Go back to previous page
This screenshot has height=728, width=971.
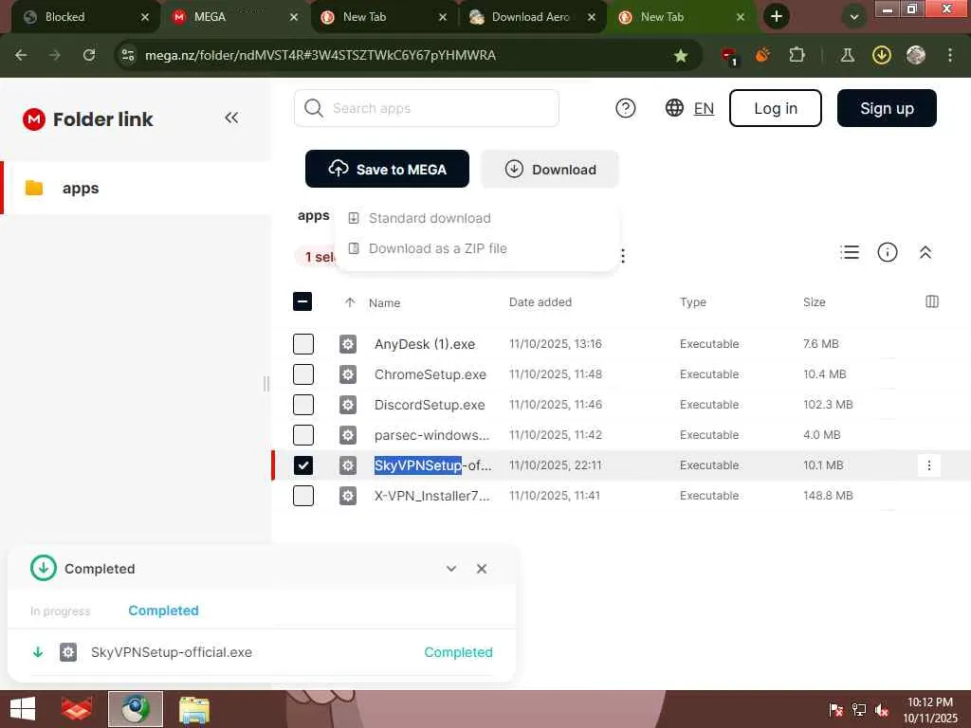21,55
